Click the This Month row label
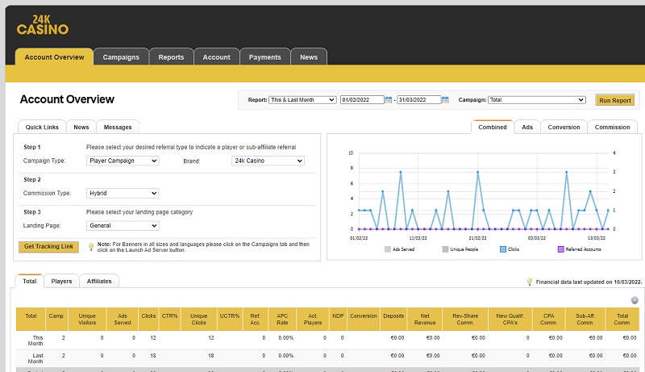 (x=35, y=341)
